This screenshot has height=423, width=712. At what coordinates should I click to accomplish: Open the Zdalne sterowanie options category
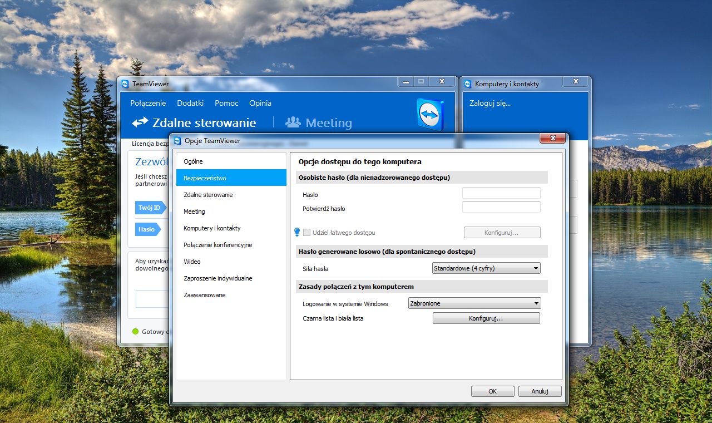(231, 195)
